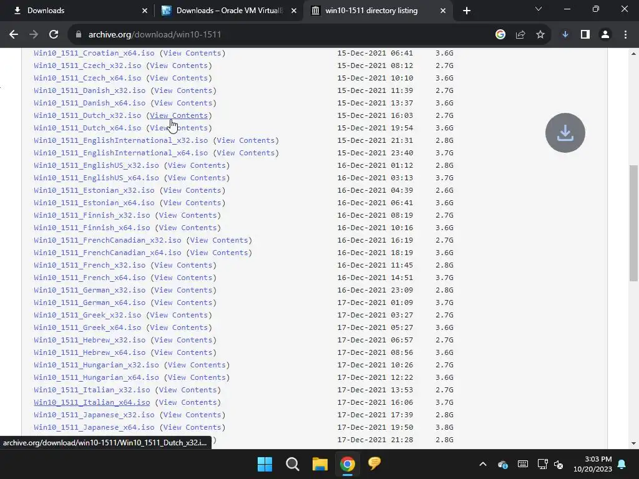This screenshot has width=639, height=479.
Task: Open a new browser tab
Action: click(467, 11)
